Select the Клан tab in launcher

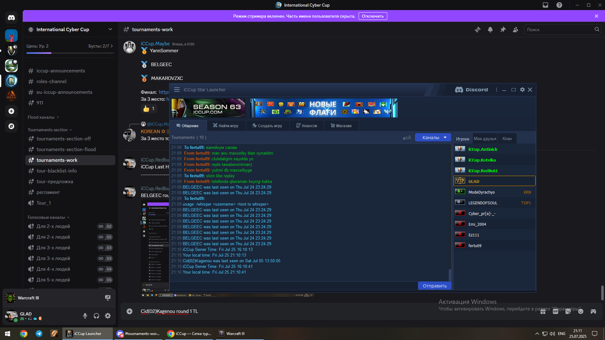pyautogui.click(x=507, y=139)
